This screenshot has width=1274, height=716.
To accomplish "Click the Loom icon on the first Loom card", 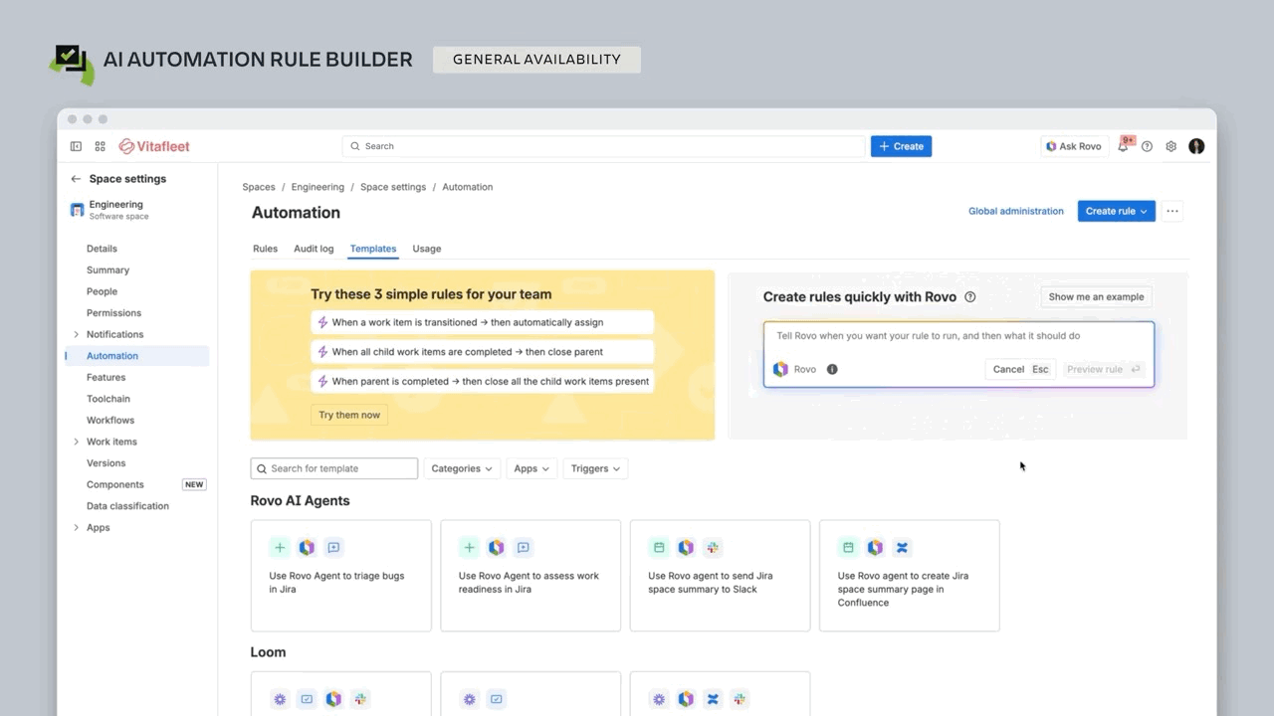I will (x=280, y=699).
